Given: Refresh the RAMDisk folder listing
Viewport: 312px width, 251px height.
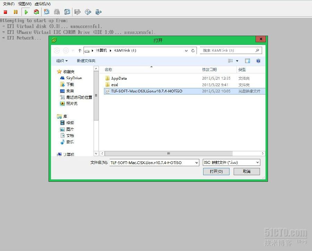Looking at the screenshot, I should coord(193,51).
